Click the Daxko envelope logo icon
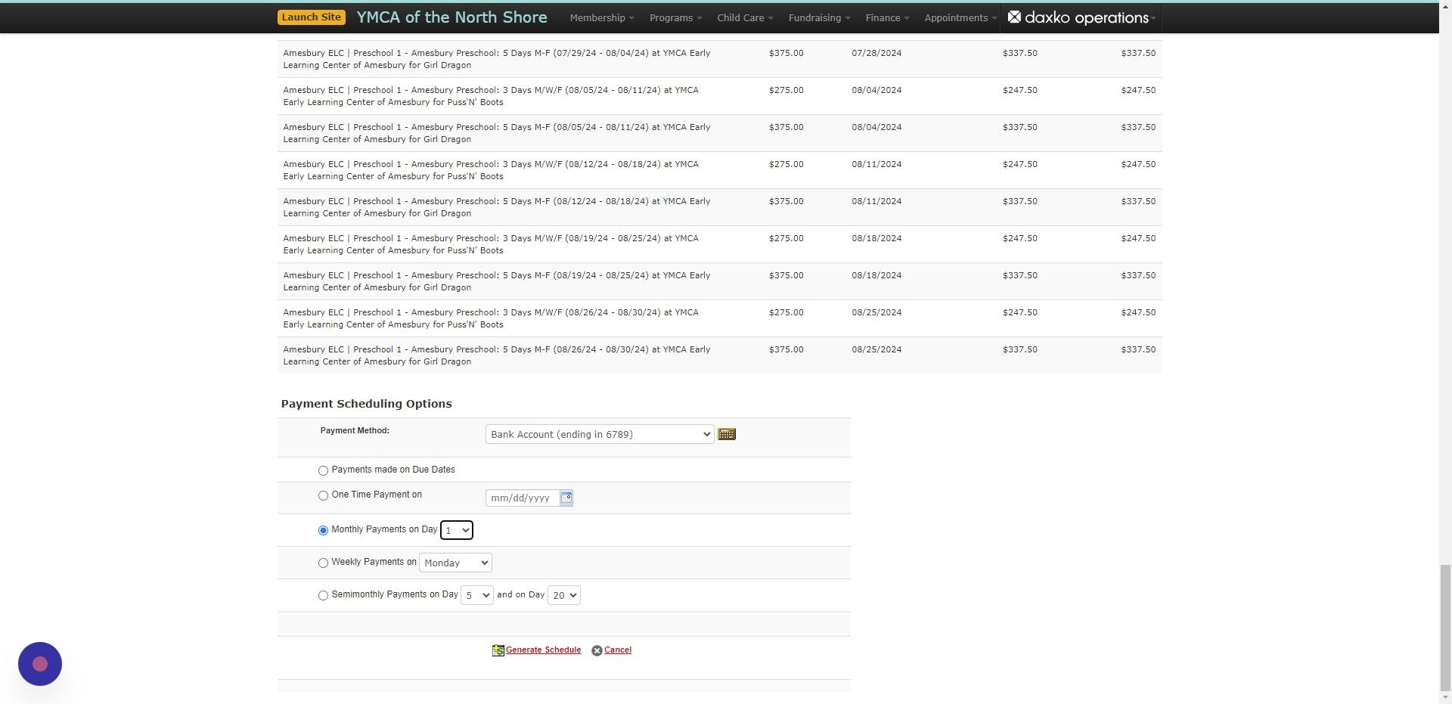The image size is (1452, 704). [1014, 17]
